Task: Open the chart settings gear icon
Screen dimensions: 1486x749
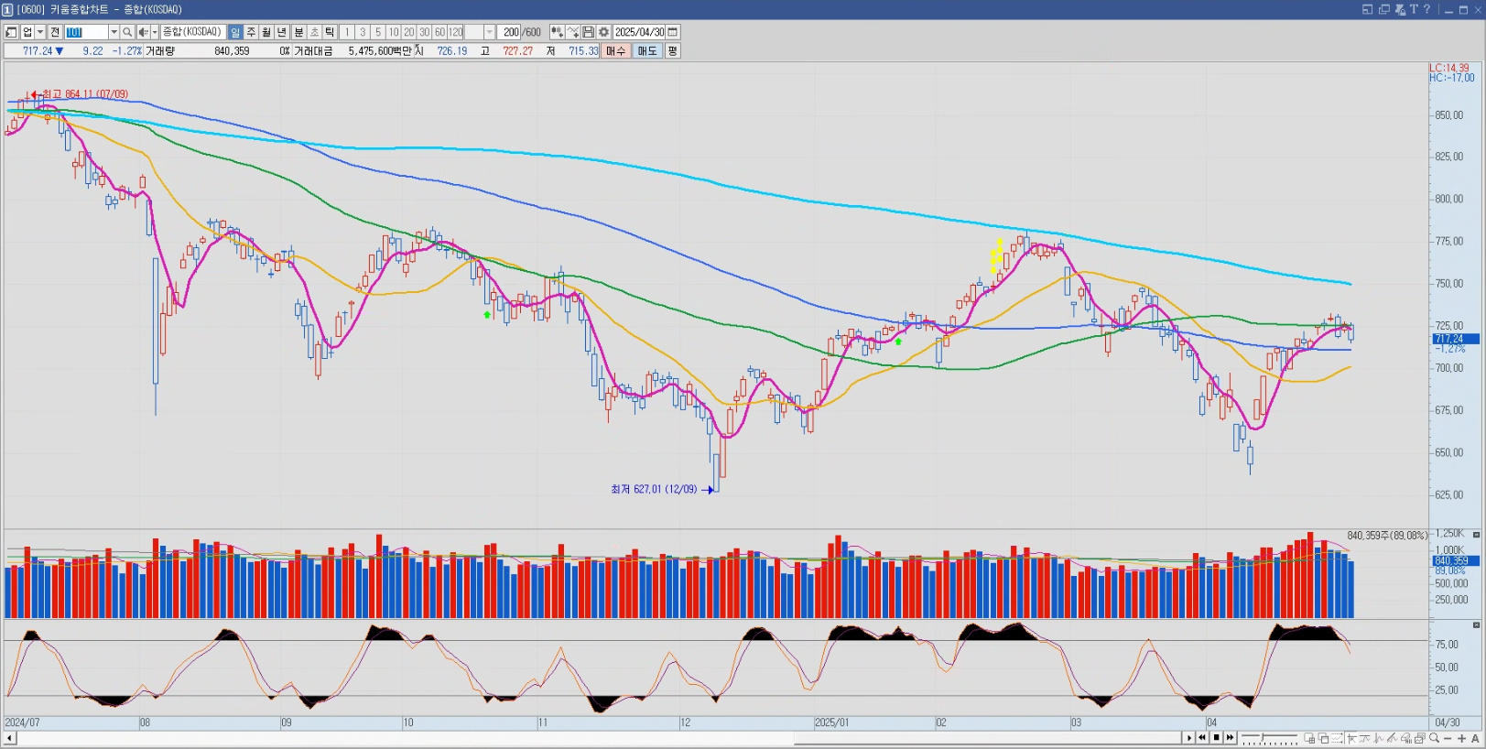Action: tap(603, 32)
